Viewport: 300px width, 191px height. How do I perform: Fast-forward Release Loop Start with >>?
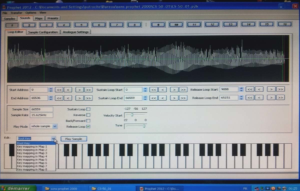(x=280, y=89)
